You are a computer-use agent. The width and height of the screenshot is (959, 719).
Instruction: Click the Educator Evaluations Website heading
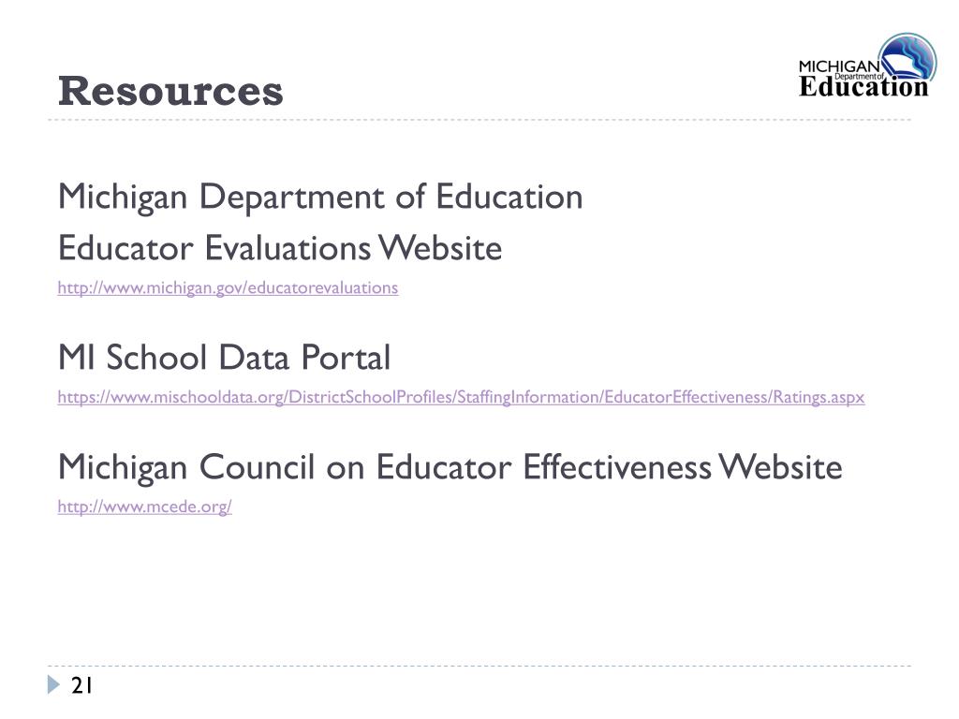tap(280, 248)
